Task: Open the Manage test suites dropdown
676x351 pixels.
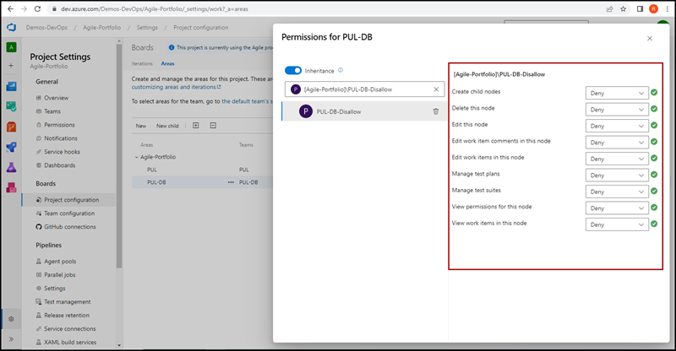Action: pyautogui.click(x=617, y=192)
